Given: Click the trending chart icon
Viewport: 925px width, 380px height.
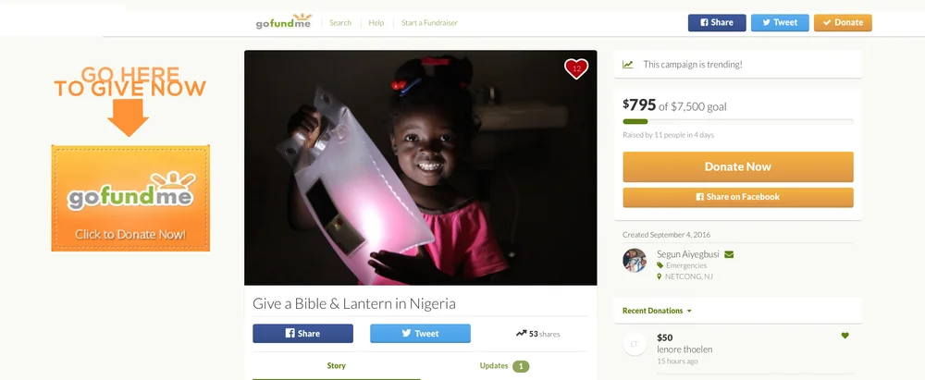Looking at the screenshot, I should tap(628, 65).
